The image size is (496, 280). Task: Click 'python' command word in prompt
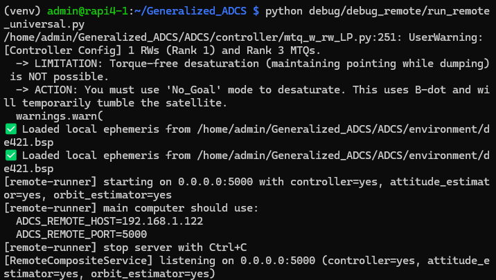point(284,11)
